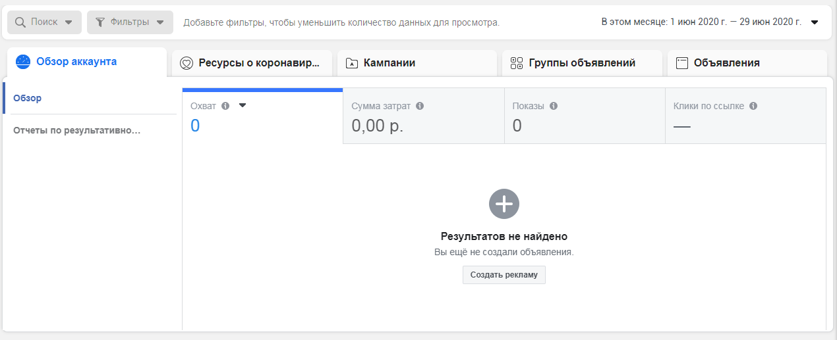Select Обзор in the left sidebar
The width and height of the screenshot is (837, 340).
(28, 98)
